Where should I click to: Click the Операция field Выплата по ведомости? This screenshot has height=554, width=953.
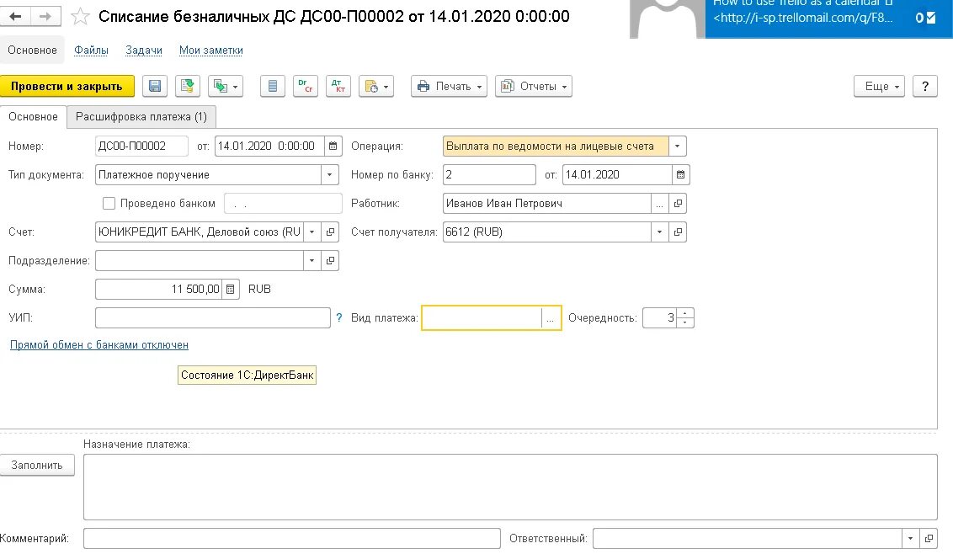[556, 146]
